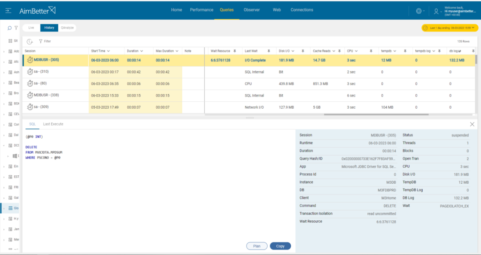Click the horizontal table scrollbar
Viewport: 481px width, 255px height.
tap(376, 115)
